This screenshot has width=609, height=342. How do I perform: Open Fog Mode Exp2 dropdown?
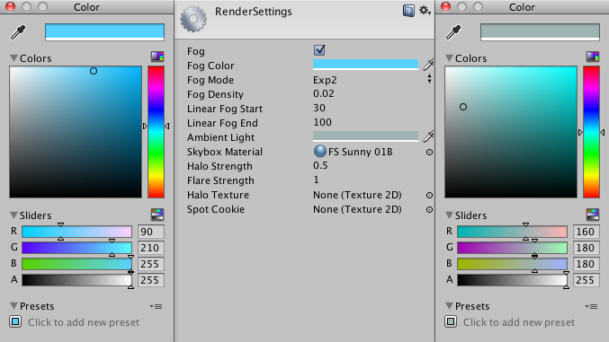click(x=372, y=80)
